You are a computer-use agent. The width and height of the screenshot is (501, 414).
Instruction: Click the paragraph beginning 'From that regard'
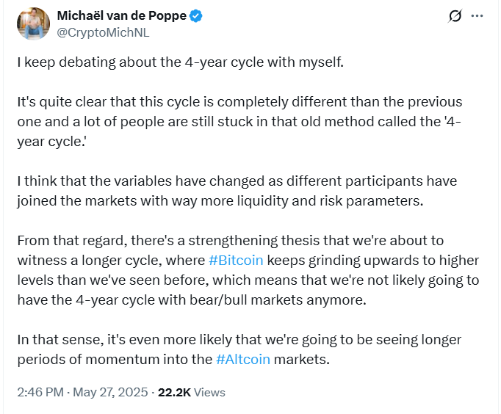click(x=248, y=270)
